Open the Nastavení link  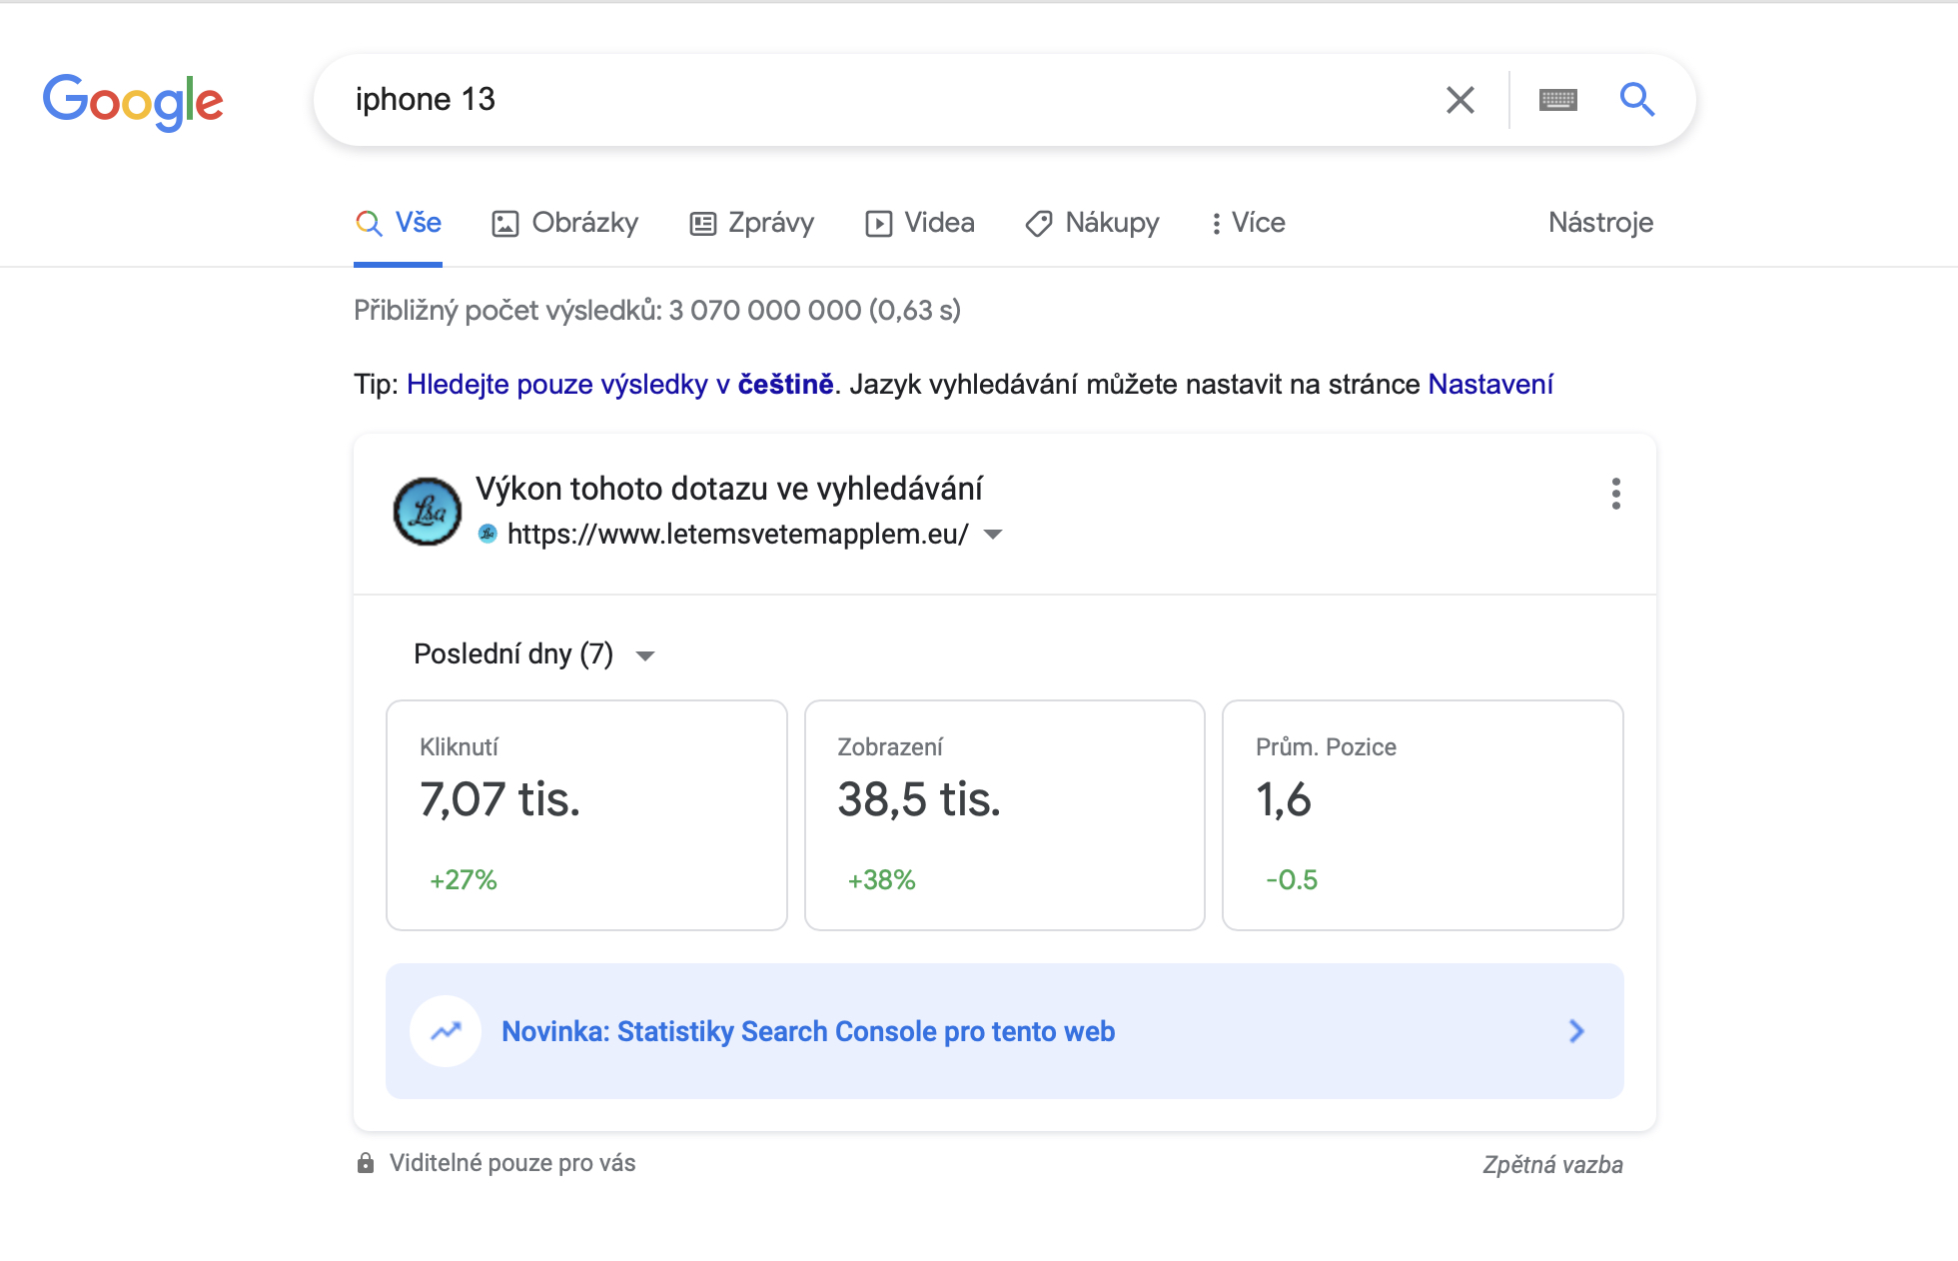[x=1490, y=385]
